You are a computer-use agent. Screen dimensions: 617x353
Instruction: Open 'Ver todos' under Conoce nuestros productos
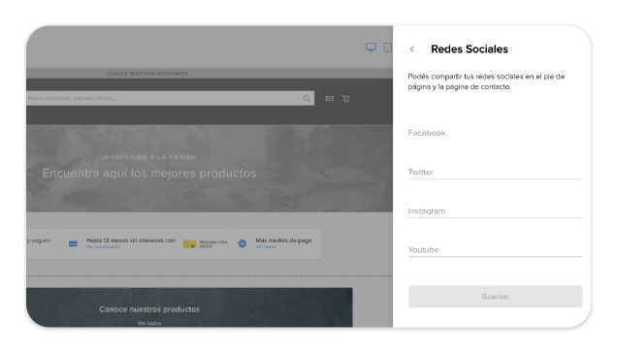[149, 323]
